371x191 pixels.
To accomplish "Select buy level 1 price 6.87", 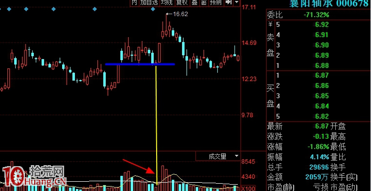I will click(x=322, y=76).
